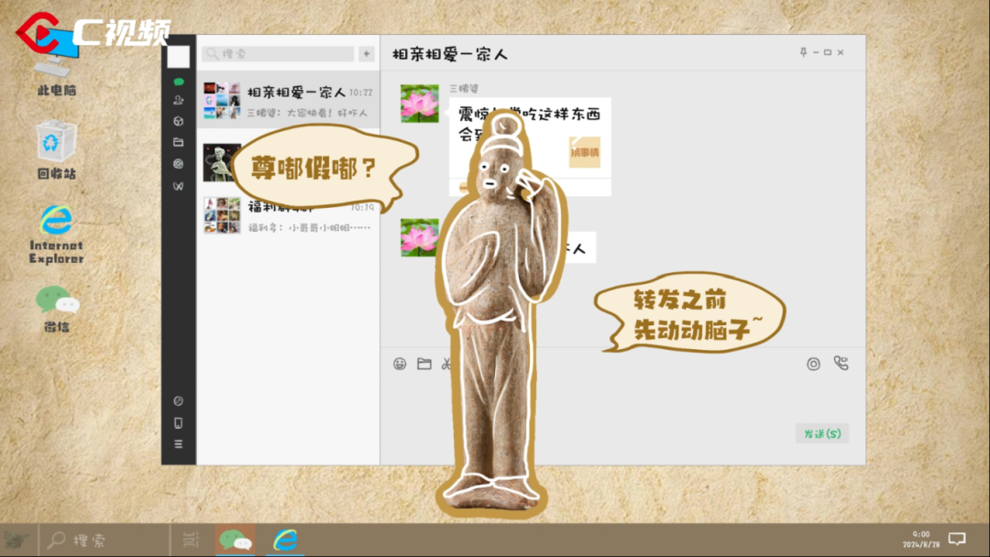The width and height of the screenshot is (990, 557).
Task: Expand the more menu at sidebar bottom
Action: (178, 443)
